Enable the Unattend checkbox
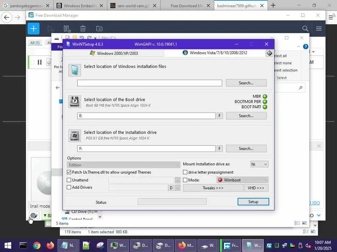This screenshot has width=337, height=252. pos(69,180)
